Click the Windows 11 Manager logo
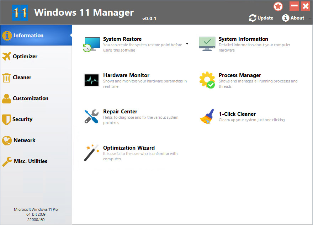The image size is (313, 225). pos(20,12)
